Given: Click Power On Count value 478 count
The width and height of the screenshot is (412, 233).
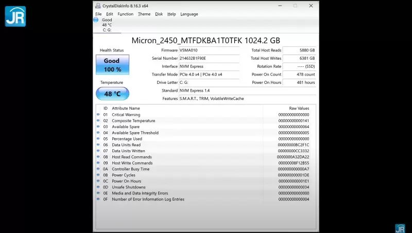Looking at the screenshot, I should (x=299, y=75).
